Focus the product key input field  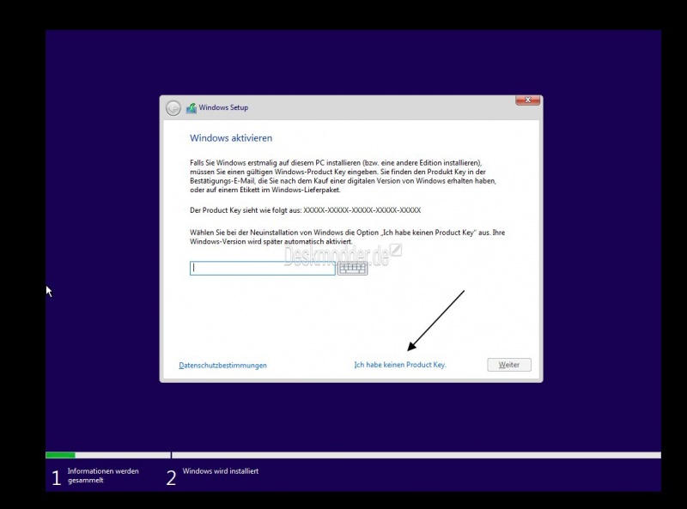click(263, 268)
